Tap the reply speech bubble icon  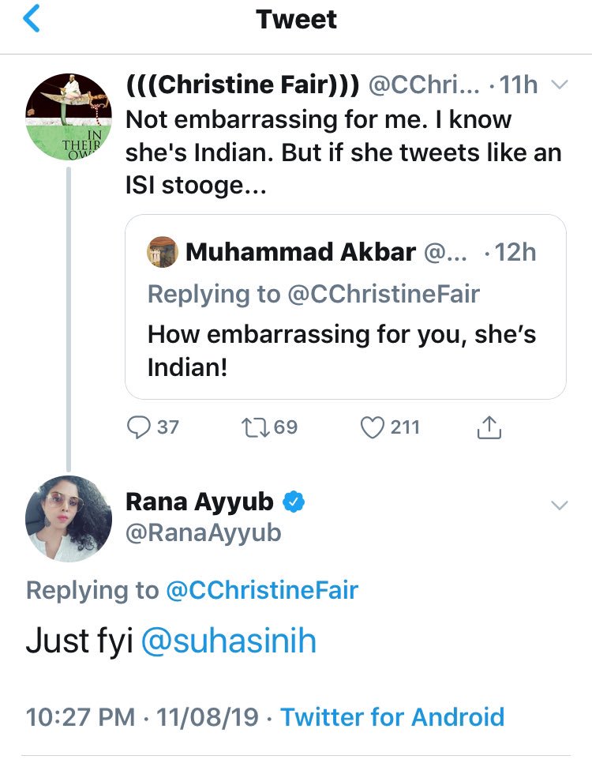pos(138,427)
